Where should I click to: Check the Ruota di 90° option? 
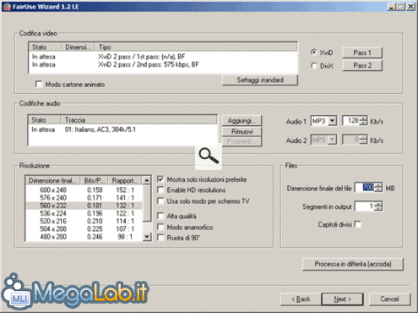click(x=160, y=238)
